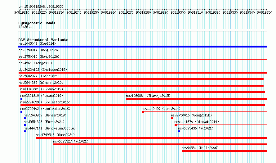Select the red bar under nsv3346001
This screenshot has height=163, width=276.
pos(143,92)
